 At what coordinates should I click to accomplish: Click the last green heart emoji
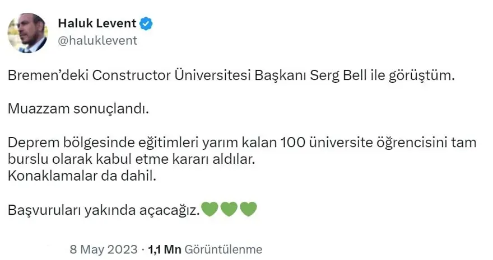(248, 210)
